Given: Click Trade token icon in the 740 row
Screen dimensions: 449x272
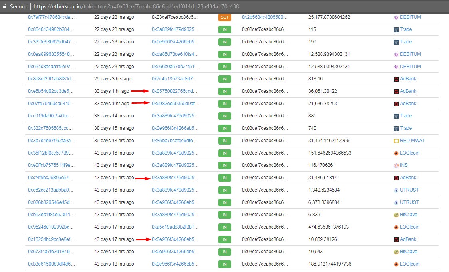Looking at the screenshot, I should pos(396,129).
